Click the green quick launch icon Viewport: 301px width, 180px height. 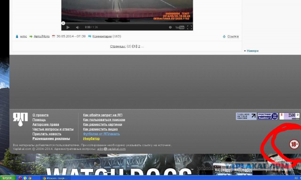pyautogui.click(x=25, y=178)
